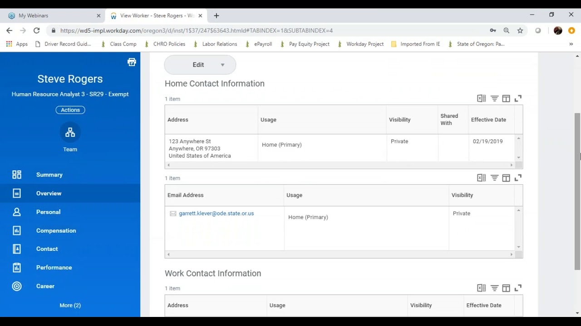The width and height of the screenshot is (581, 326).
Task: Expand Home address table to fullscreen
Action: 518,98
